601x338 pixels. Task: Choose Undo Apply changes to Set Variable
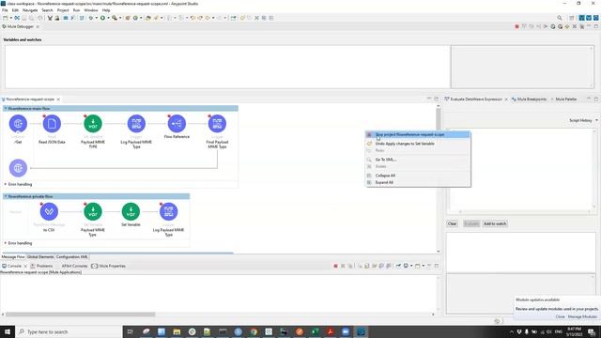coord(418,144)
